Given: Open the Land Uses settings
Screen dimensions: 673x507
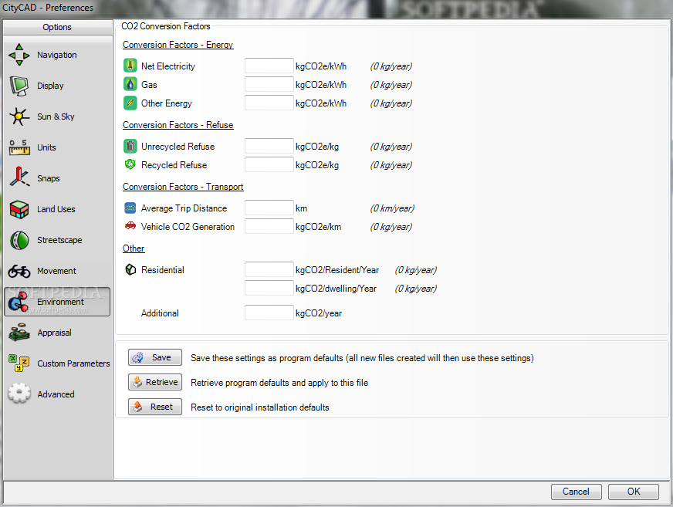Looking at the screenshot, I should [56, 209].
